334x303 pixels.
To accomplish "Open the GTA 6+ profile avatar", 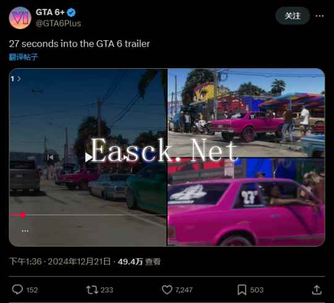I will pos(20,18).
